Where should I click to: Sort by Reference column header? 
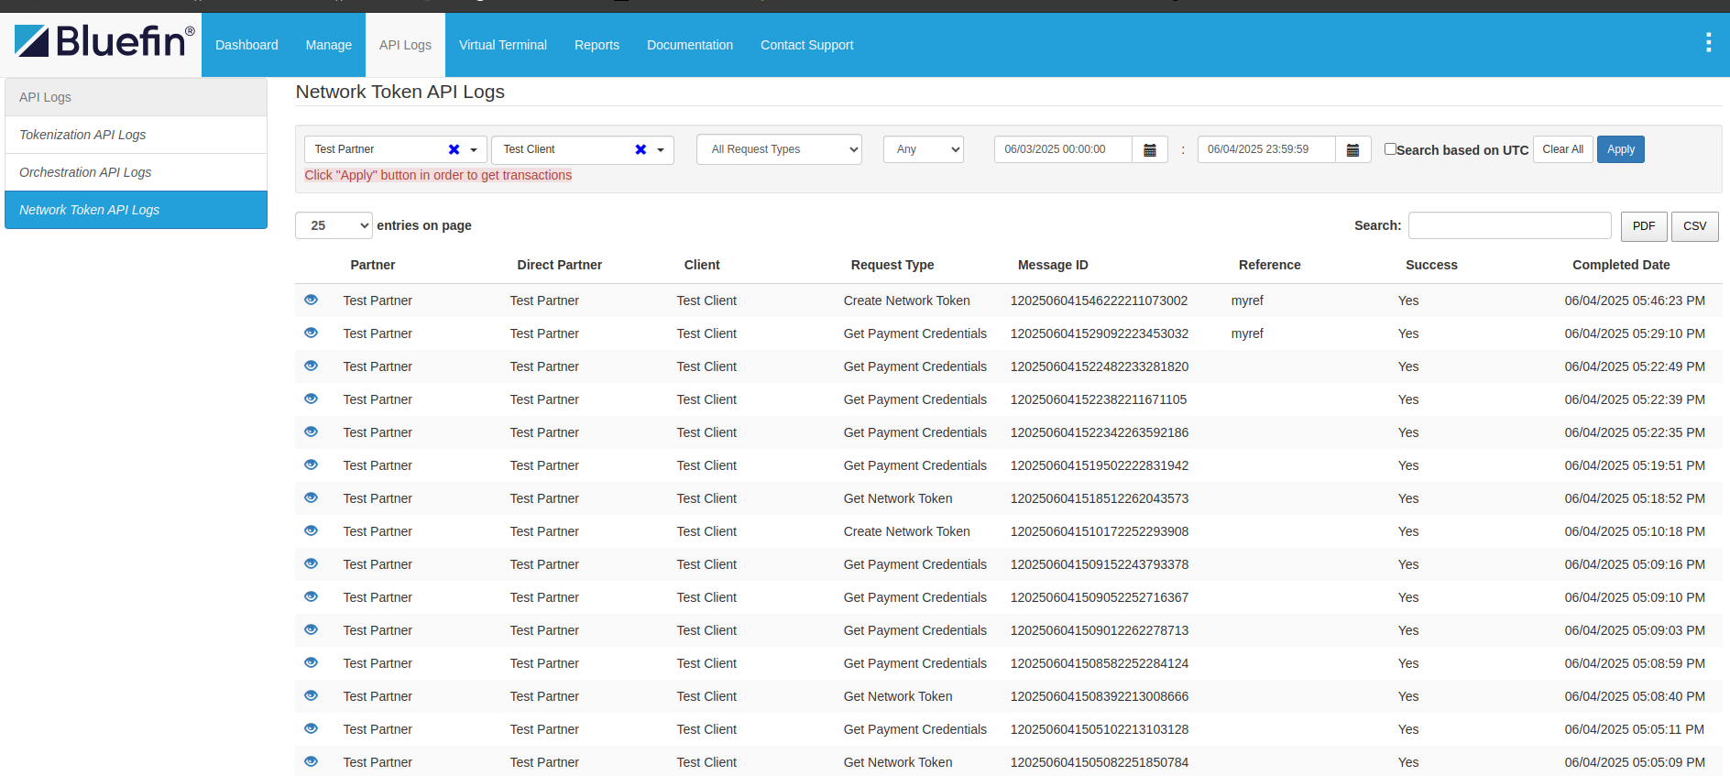[x=1269, y=265]
